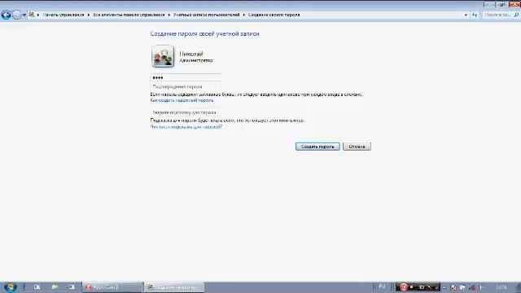The image size is (521, 293).
Task: Click the taskbar clock
Action: pyautogui.click(x=501, y=287)
